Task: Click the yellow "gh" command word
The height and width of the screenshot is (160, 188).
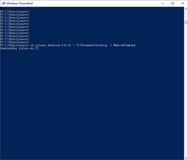Action: [32, 45]
